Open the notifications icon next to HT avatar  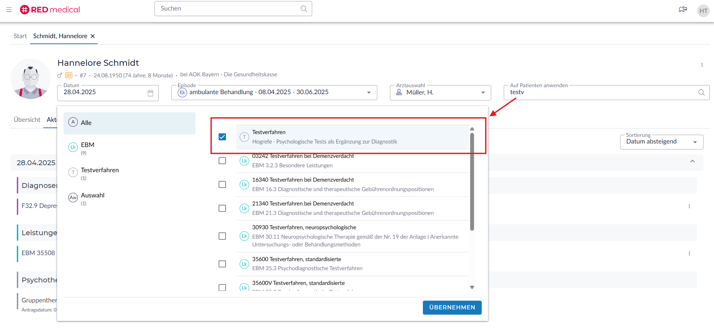coord(682,10)
